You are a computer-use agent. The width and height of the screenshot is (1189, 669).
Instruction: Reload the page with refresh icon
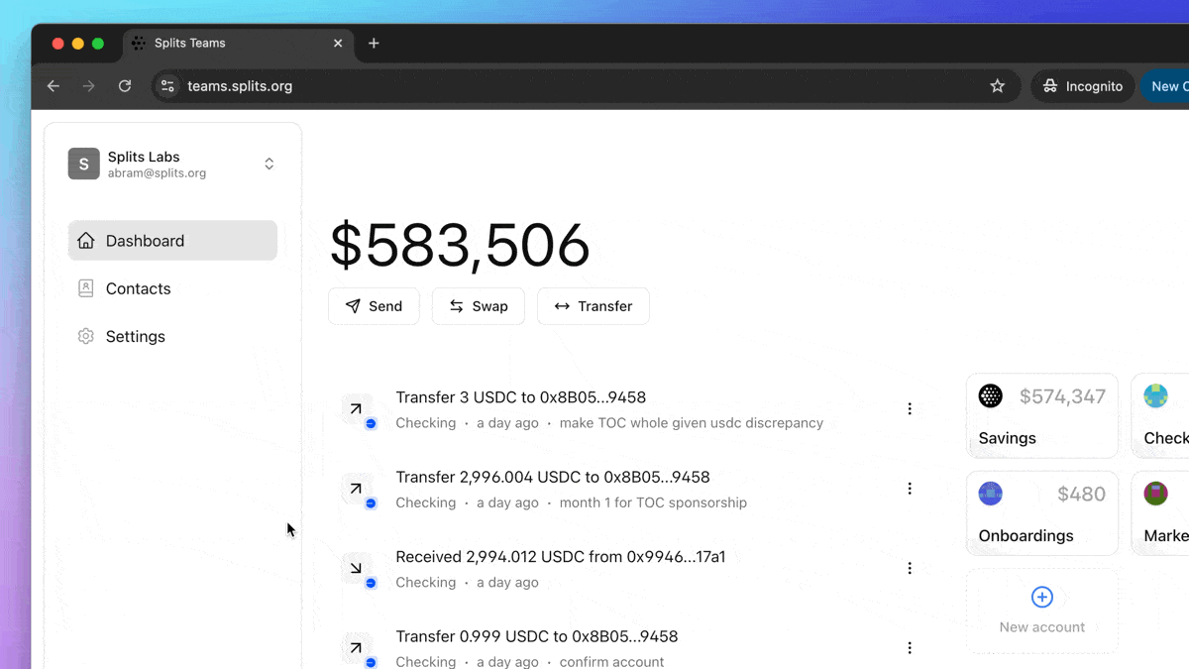125,86
